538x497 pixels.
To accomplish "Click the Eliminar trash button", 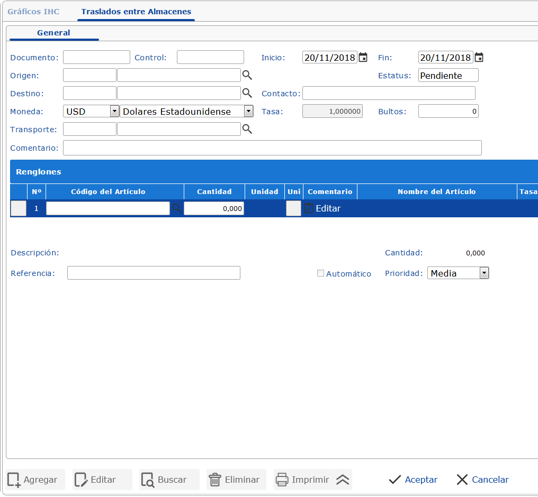I will 235,480.
